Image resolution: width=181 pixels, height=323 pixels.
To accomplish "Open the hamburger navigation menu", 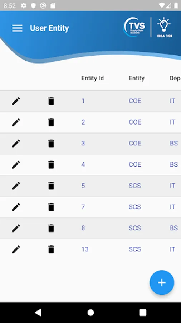I will [x=17, y=28].
